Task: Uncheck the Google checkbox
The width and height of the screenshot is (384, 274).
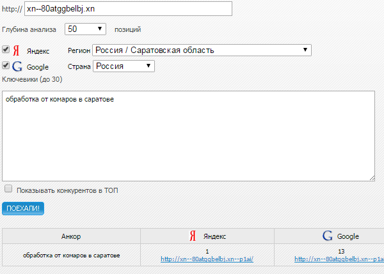Action: [6, 65]
